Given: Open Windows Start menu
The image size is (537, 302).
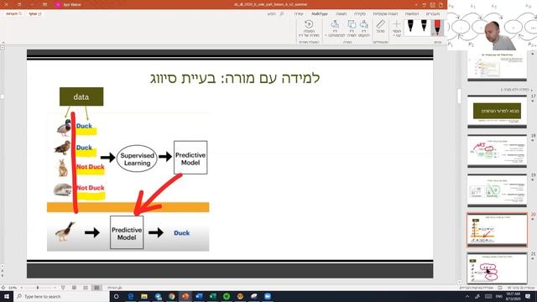Looking at the screenshot, I should coord(7,296).
